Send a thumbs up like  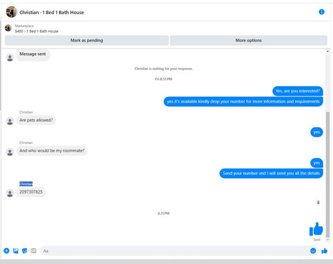click(324, 251)
